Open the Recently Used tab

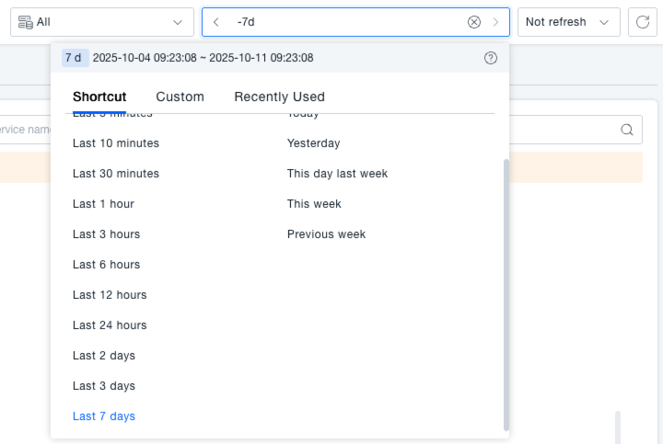point(279,97)
